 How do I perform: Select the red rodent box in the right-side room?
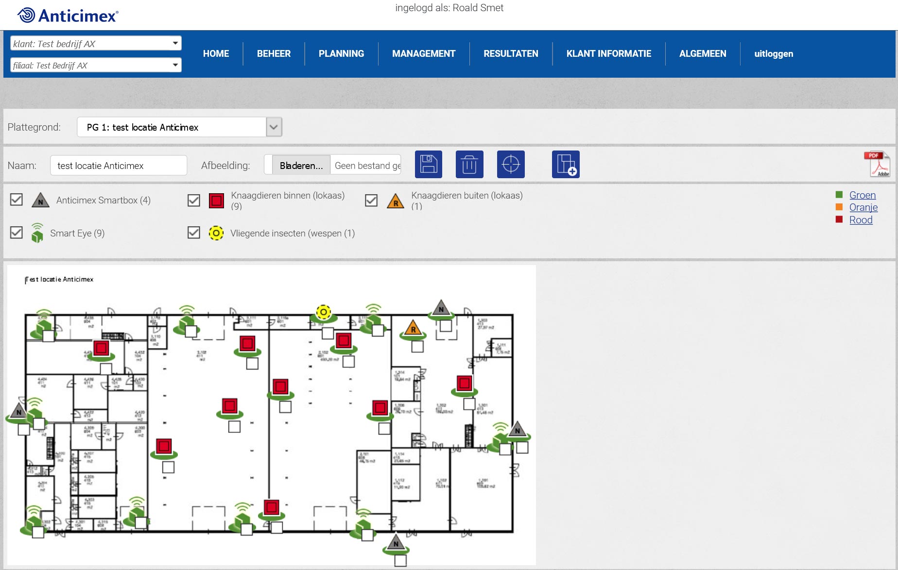(x=465, y=383)
